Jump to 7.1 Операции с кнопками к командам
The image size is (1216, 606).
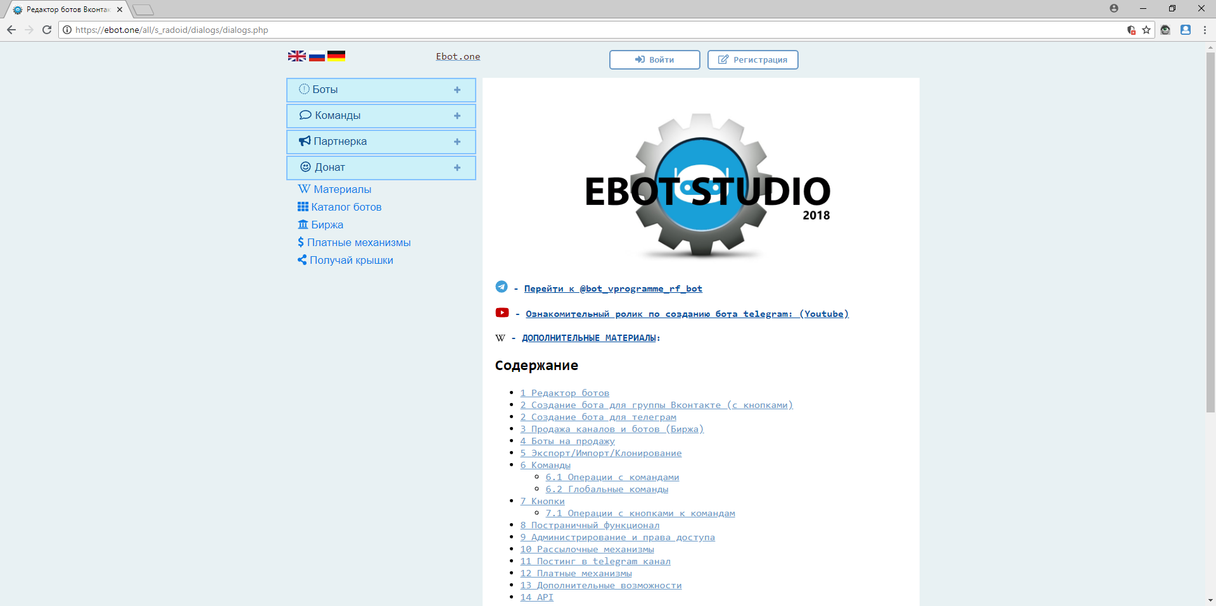point(640,513)
